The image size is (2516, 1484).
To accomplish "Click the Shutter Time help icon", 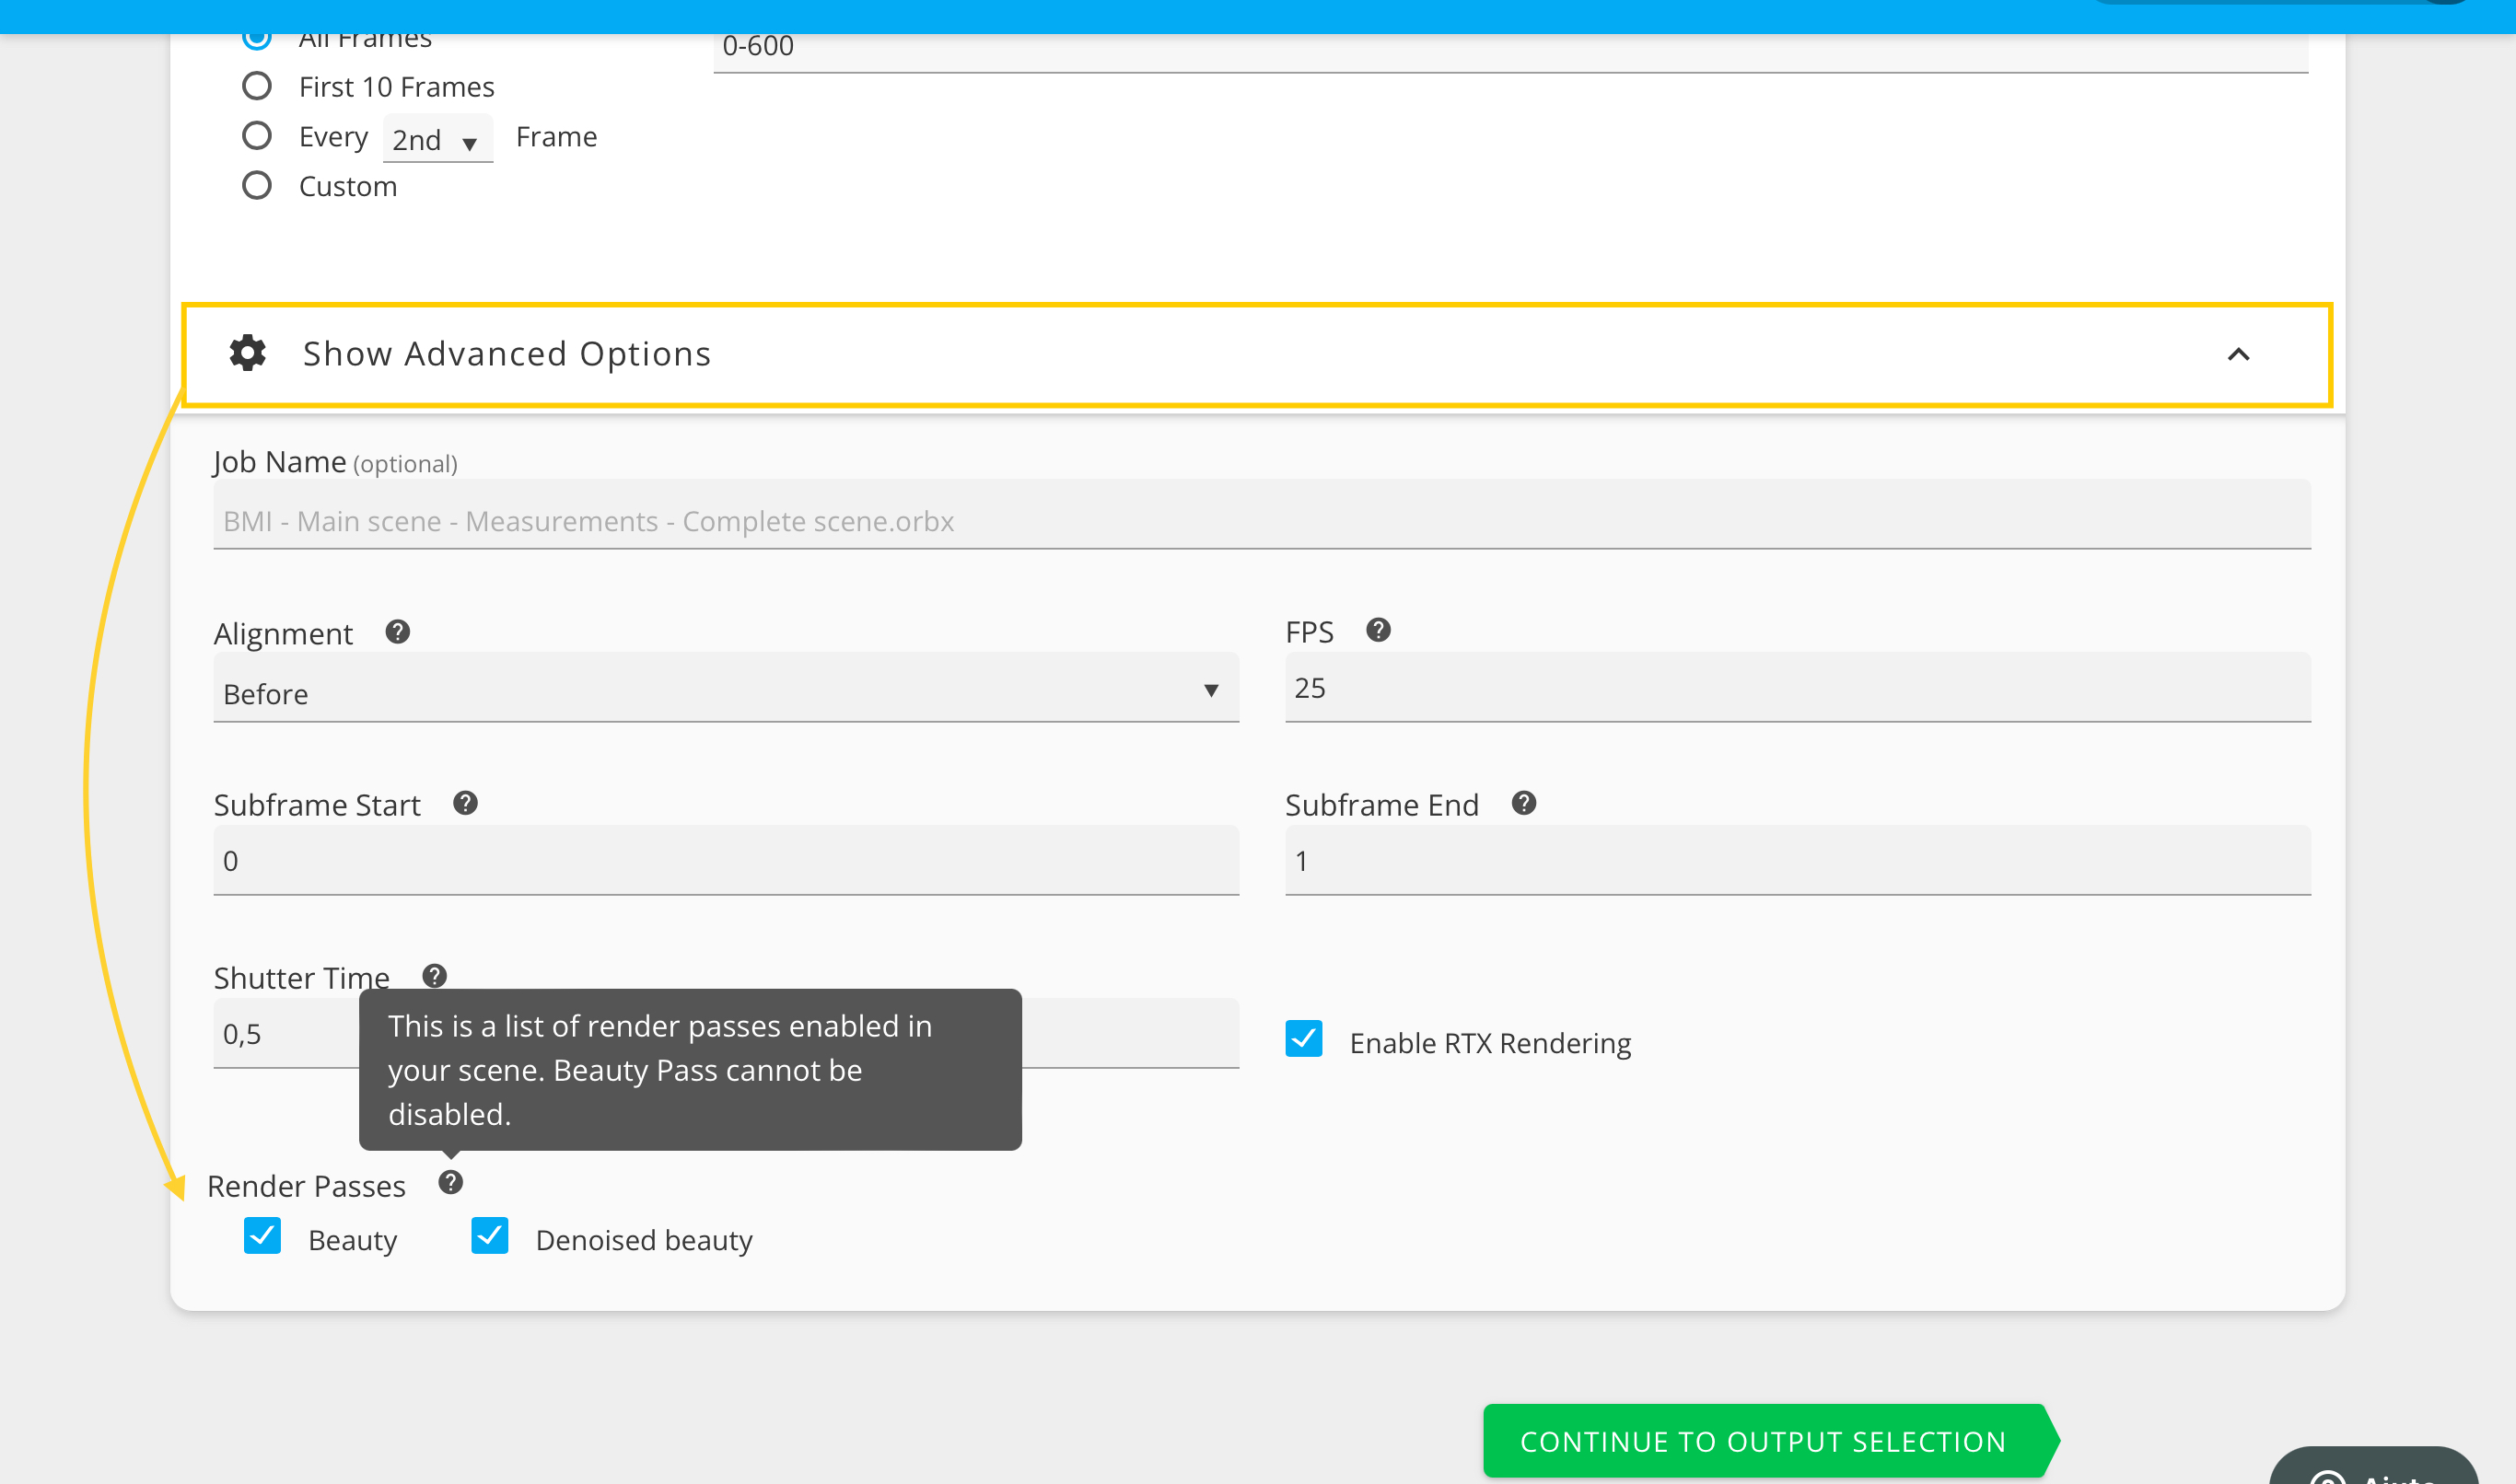I will [434, 976].
